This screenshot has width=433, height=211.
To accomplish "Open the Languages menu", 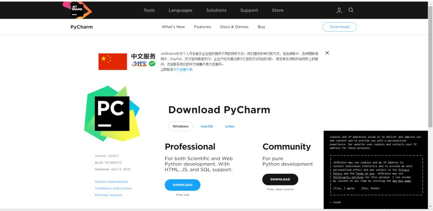I will 180,10.
